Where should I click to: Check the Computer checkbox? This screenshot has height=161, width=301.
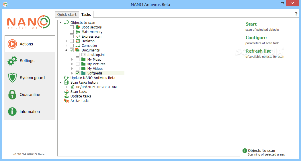(72, 46)
